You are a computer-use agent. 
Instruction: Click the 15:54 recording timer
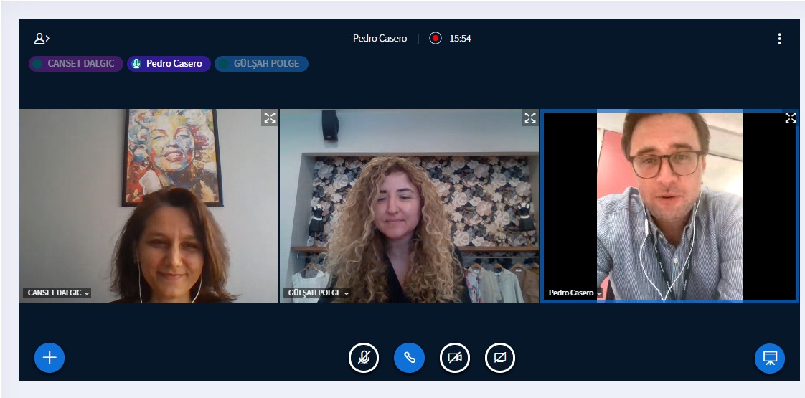[460, 39]
